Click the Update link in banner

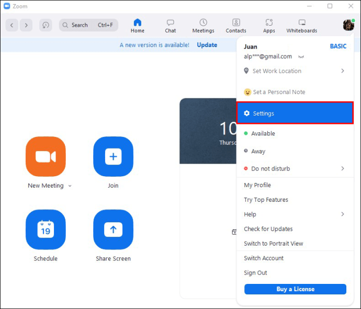coord(207,45)
